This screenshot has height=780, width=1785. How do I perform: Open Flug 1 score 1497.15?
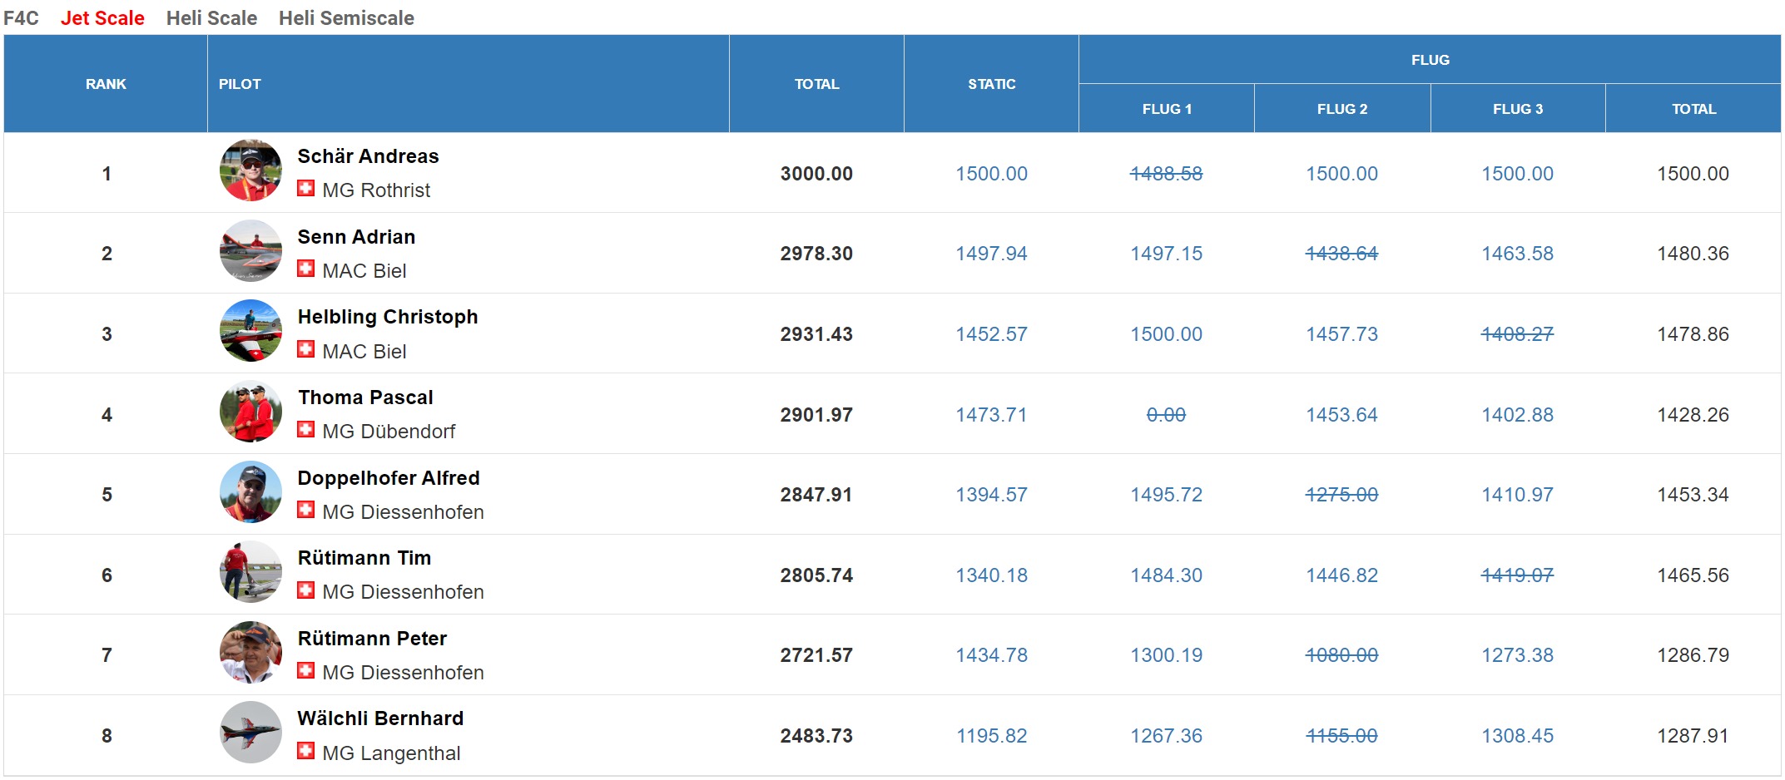(x=1166, y=254)
